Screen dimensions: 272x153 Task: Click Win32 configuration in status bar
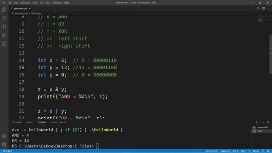pyautogui.click(x=256, y=151)
